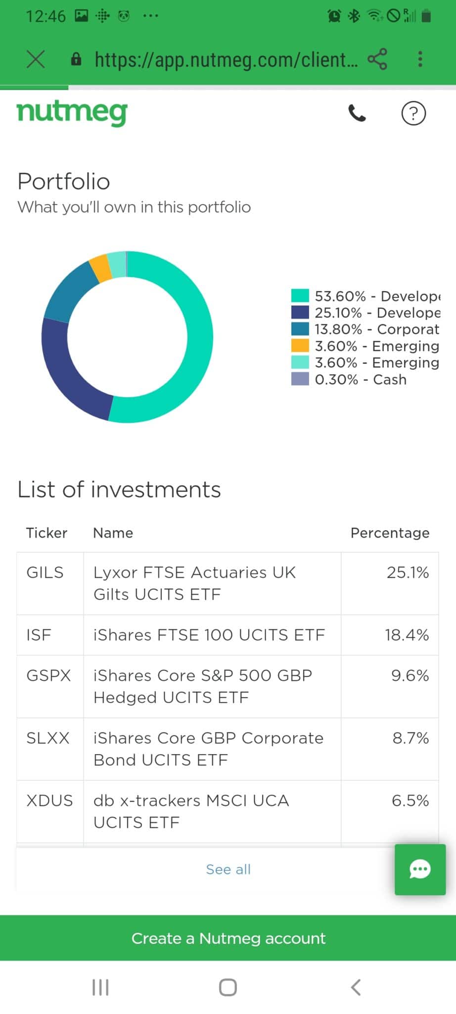This screenshot has height=1014, width=456.
Task: Select the 53.60% Developed legend swatch
Action: pyautogui.click(x=300, y=296)
